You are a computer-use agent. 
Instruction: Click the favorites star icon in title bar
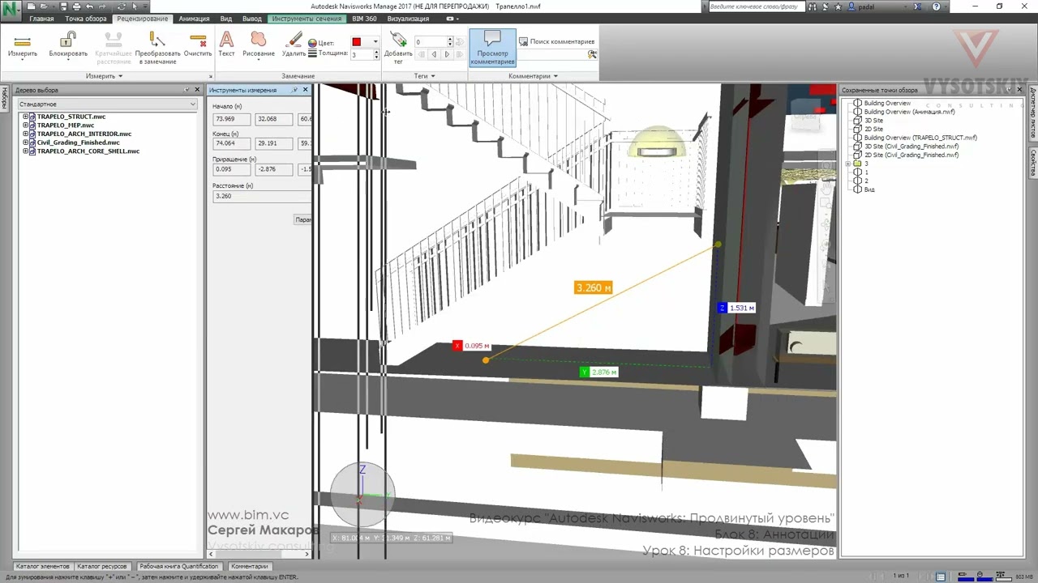[x=840, y=6]
